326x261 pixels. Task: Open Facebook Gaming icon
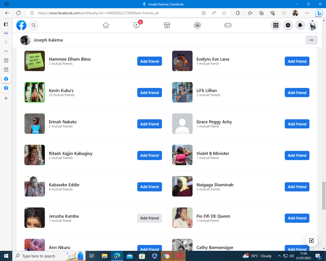[x=228, y=25]
